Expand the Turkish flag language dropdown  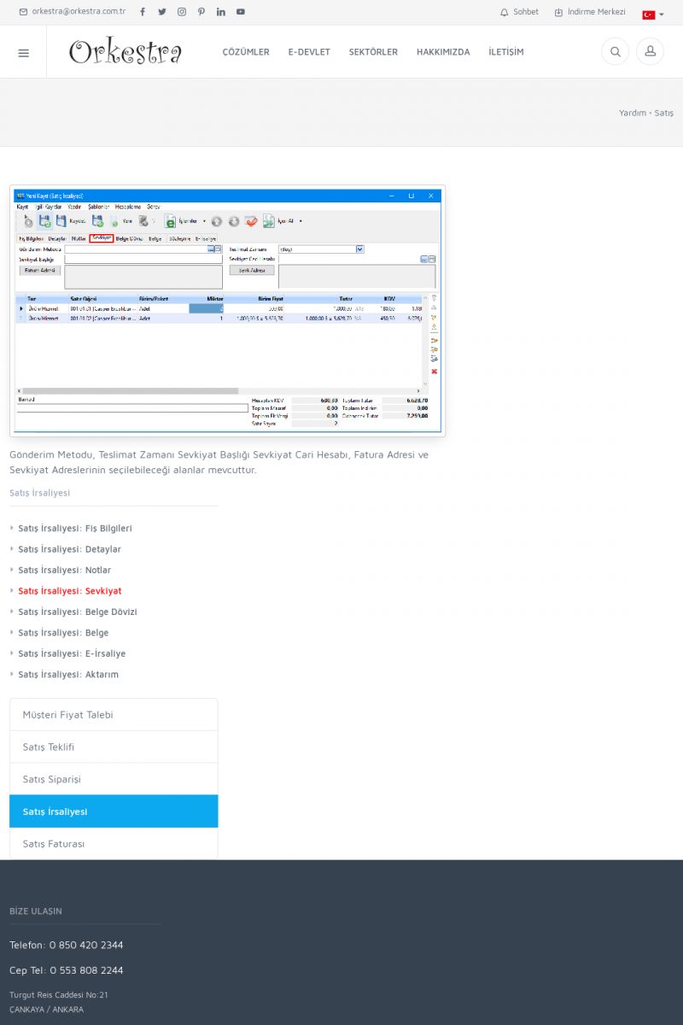pos(652,15)
